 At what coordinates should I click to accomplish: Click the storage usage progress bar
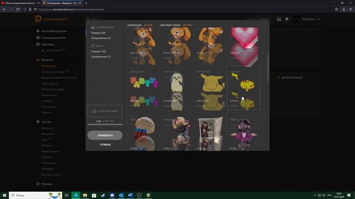105,124
